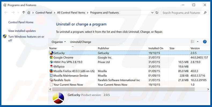Select the HMA! Pro VPN 2.8.19.0 entry
Viewport: 212px width, 107px height.
(68, 62)
